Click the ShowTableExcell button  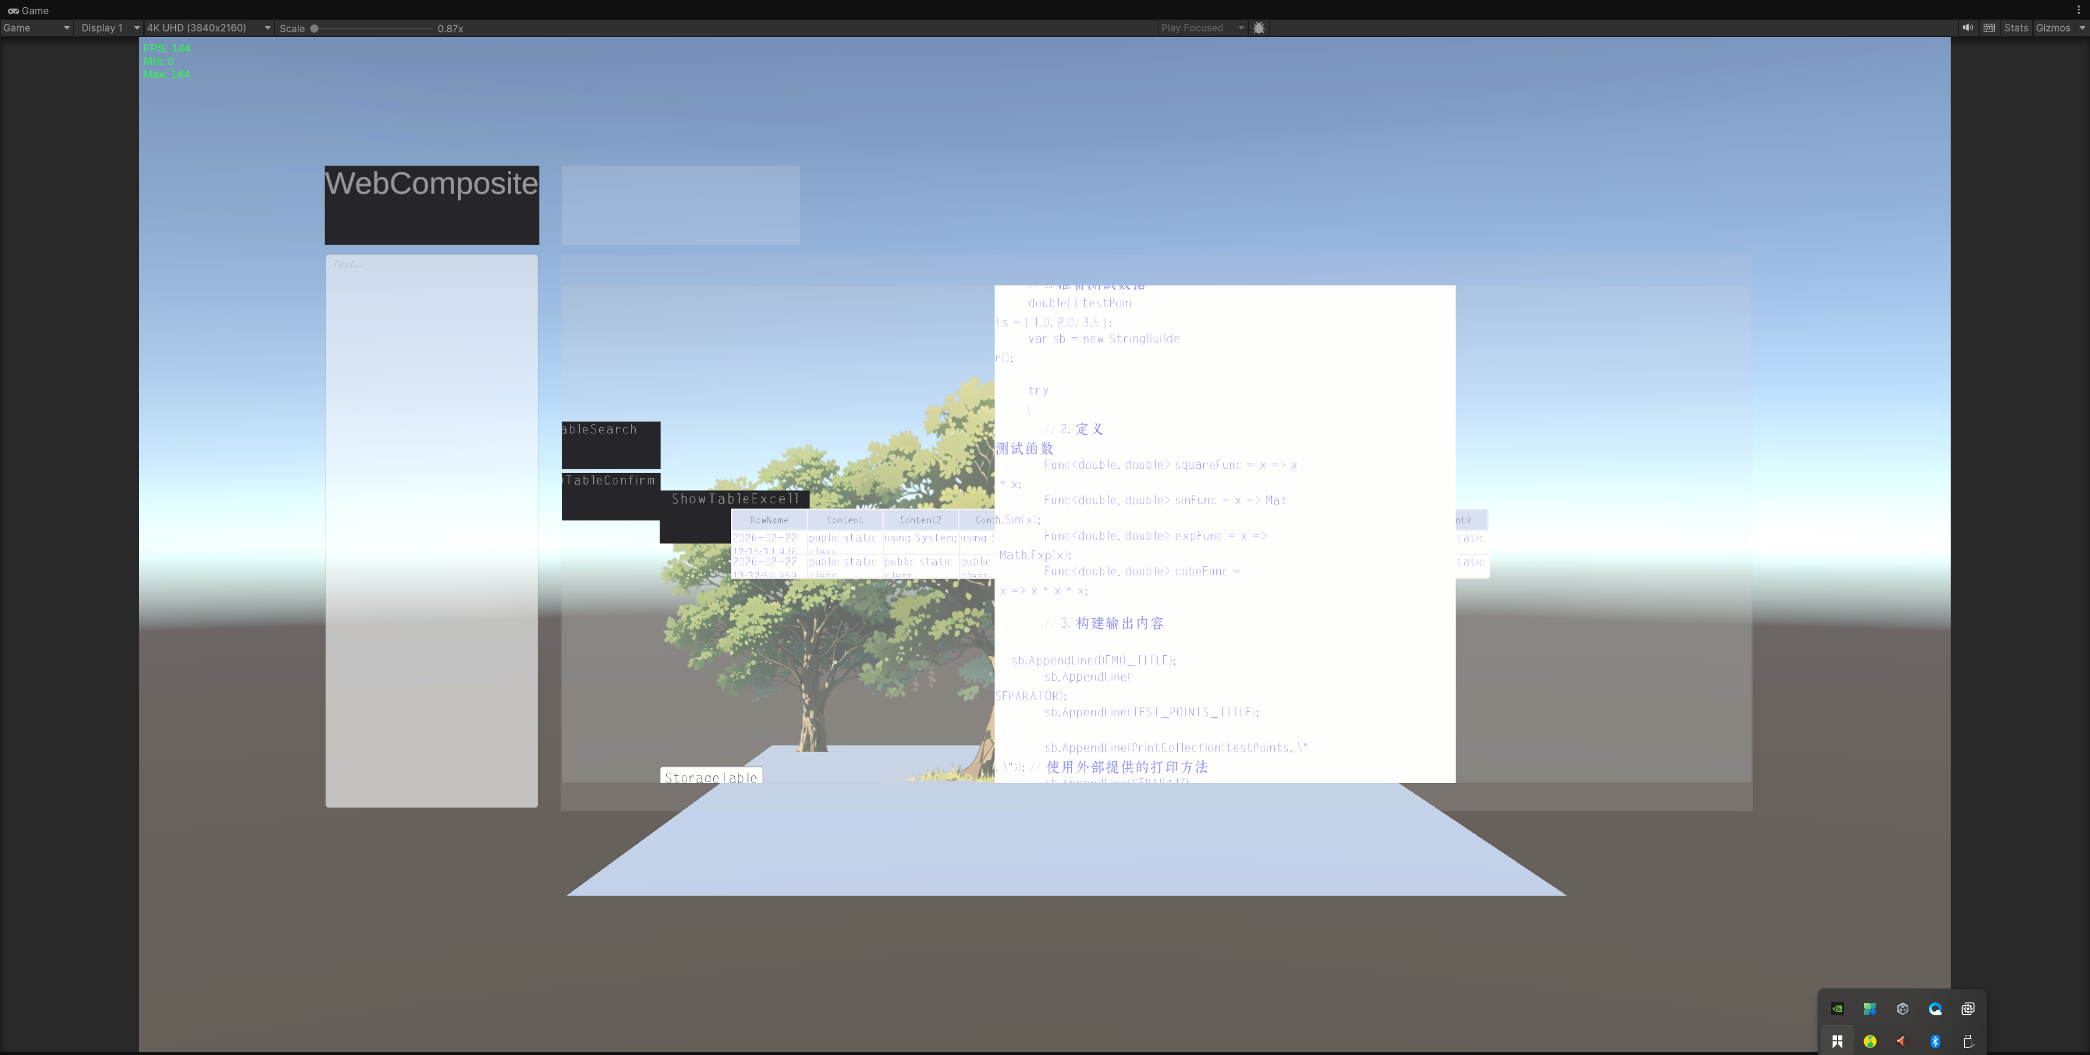pos(734,500)
